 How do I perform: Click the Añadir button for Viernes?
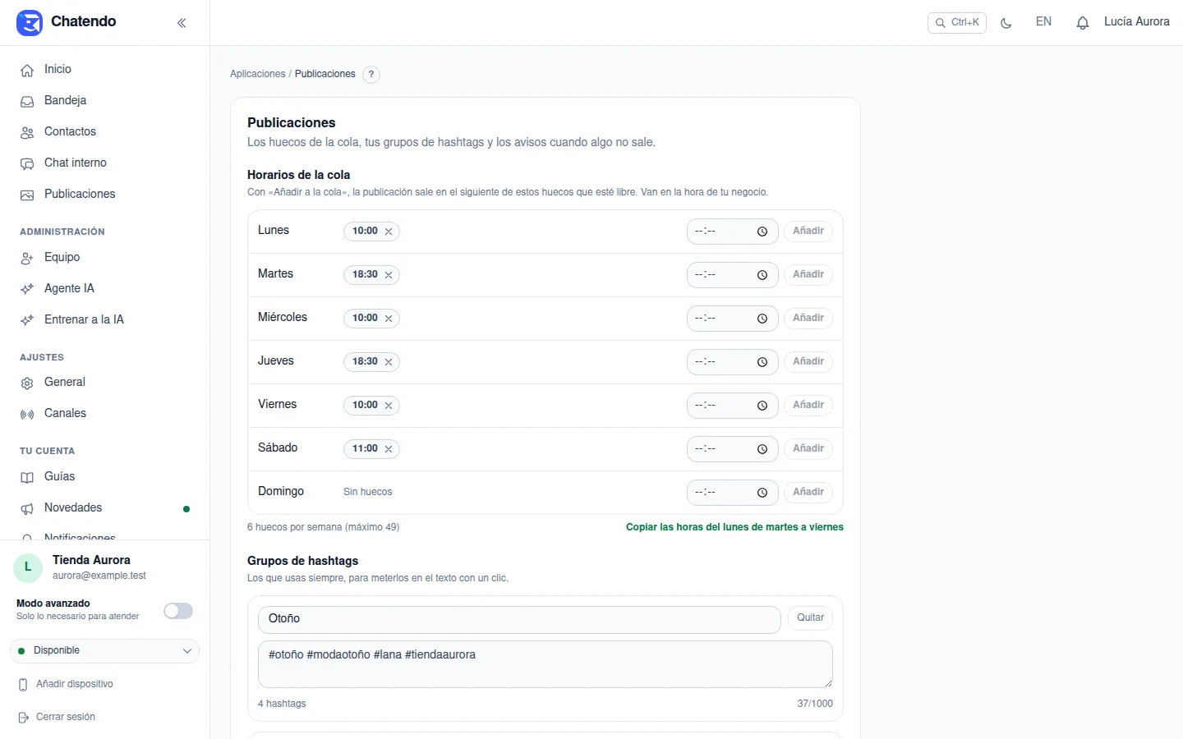point(808,406)
